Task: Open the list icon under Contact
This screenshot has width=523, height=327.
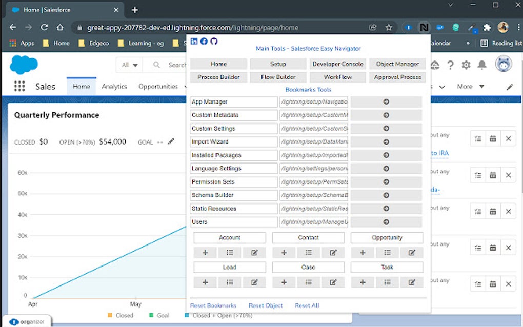Action: coord(308,252)
